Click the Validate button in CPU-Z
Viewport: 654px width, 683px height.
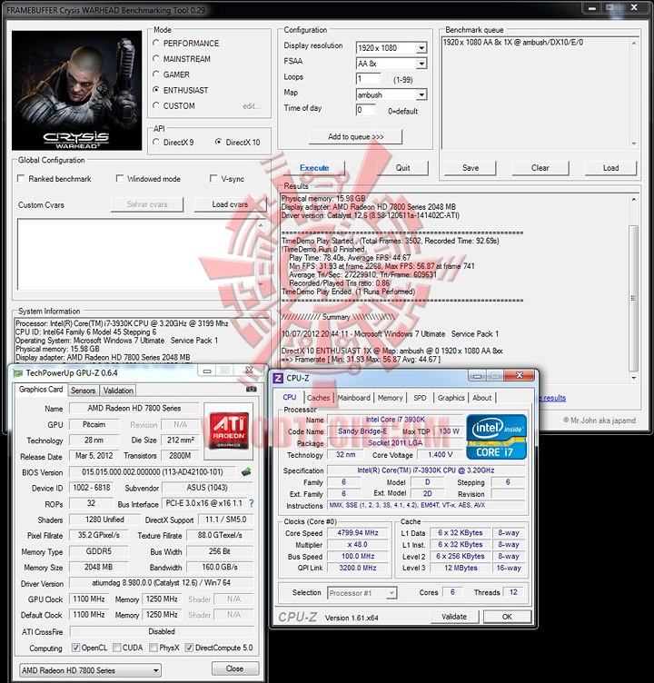(454, 617)
